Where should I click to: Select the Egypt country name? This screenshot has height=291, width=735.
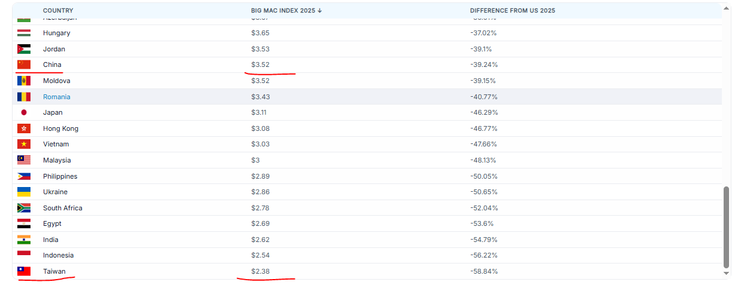coord(52,223)
